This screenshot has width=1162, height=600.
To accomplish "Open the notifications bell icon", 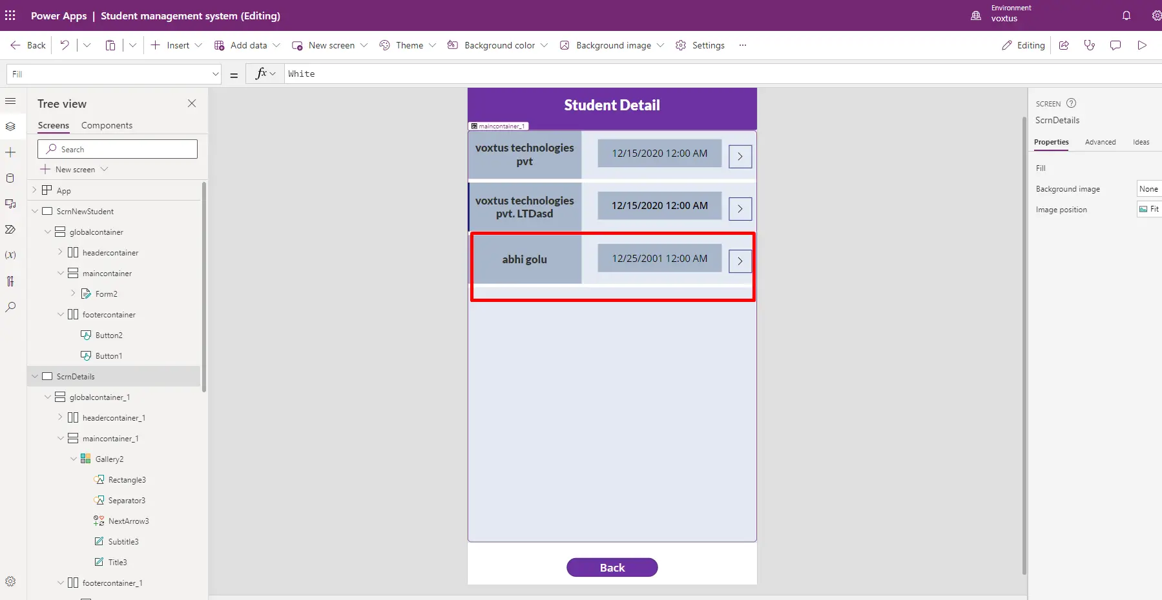I will click(x=1126, y=15).
